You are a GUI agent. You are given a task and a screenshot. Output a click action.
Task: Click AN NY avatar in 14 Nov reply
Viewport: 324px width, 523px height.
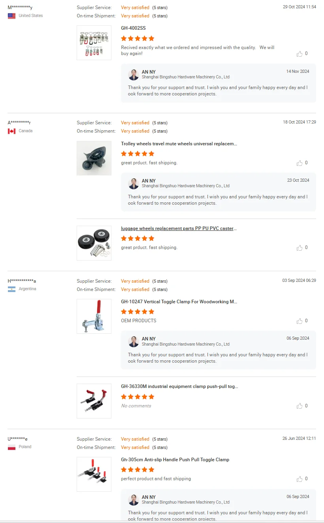134,74
